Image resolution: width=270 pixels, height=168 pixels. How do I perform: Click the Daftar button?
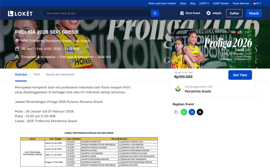coord(234,13)
